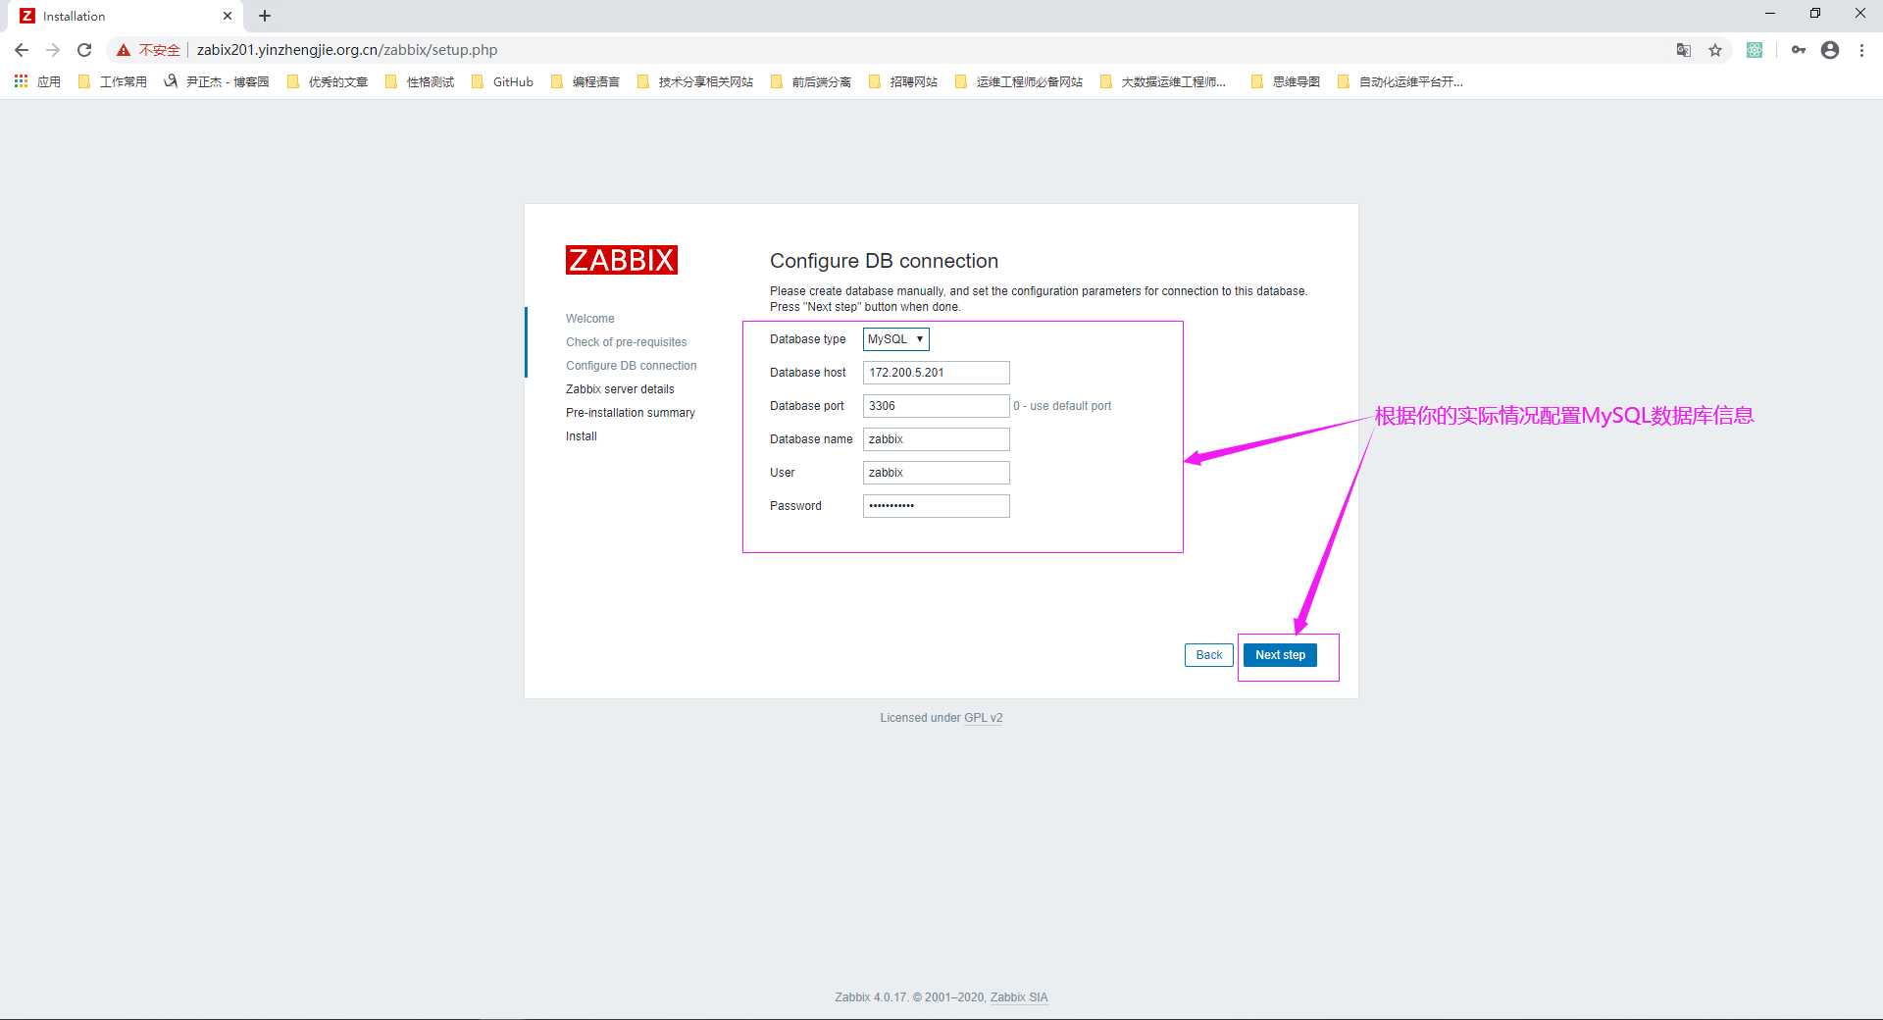The width and height of the screenshot is (1883, 1020).
Task: Open the 前后端分离 bookmark folder
Action: [811, 81]
